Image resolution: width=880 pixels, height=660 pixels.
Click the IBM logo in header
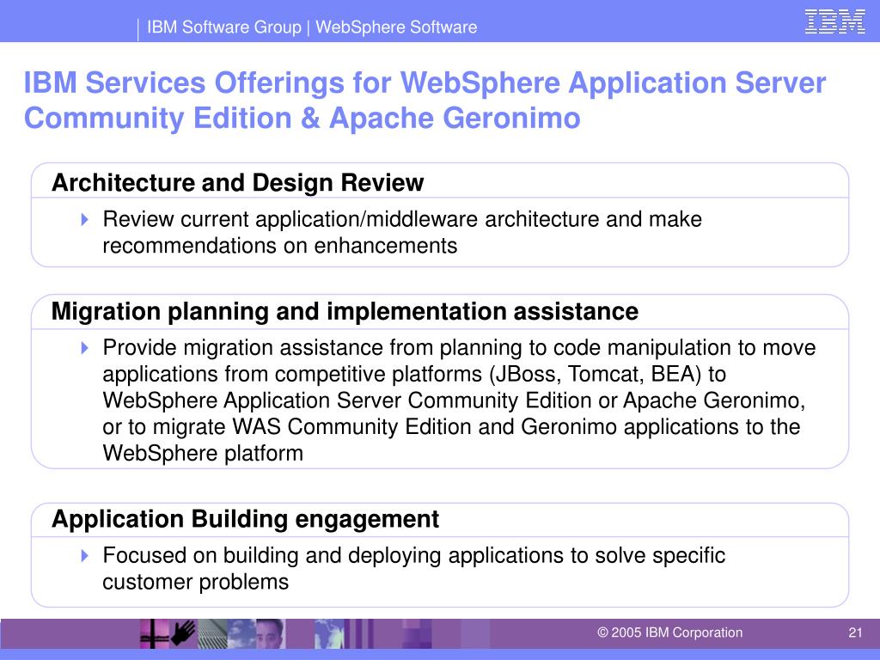(834, 21)
